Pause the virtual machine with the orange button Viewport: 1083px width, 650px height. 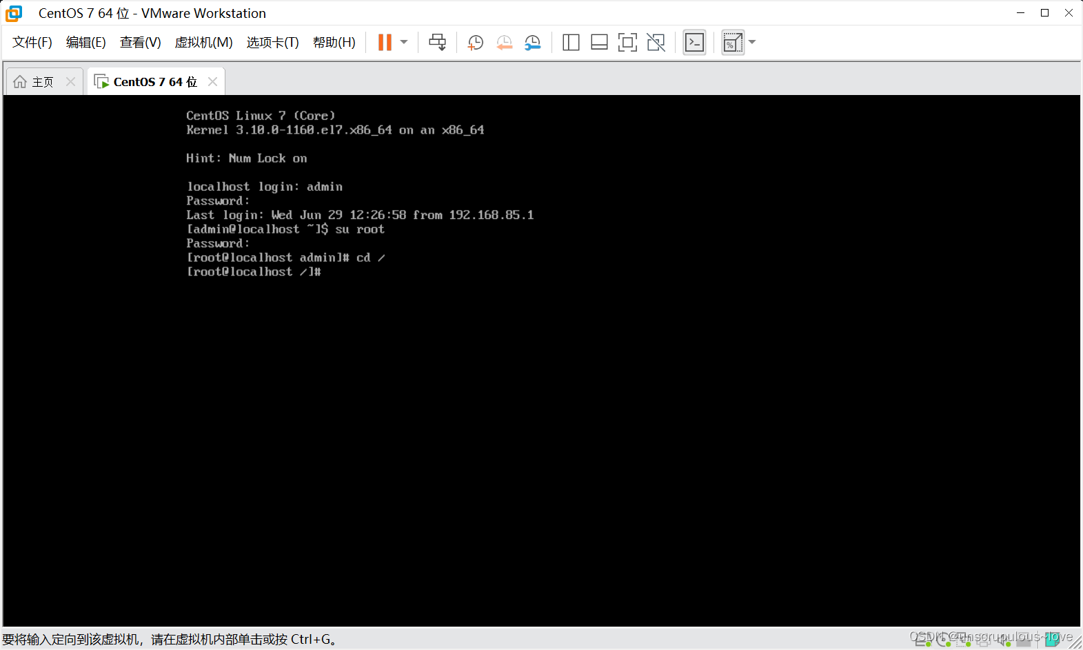pyautogui.click(x=385, y=42)
